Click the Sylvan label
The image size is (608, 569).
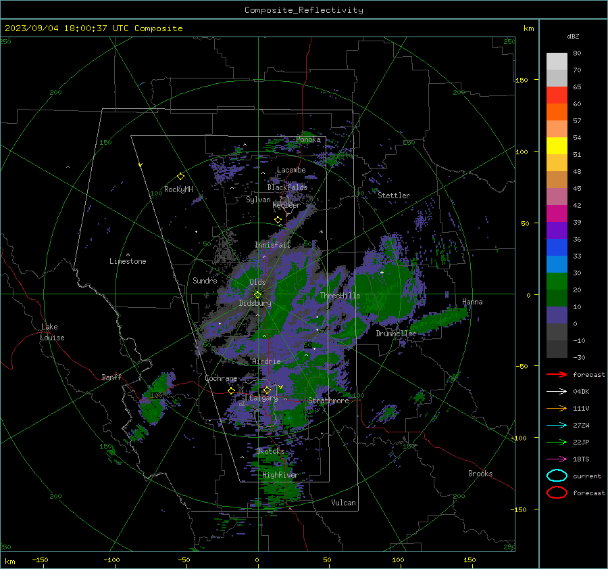click(x=258, y=200)
